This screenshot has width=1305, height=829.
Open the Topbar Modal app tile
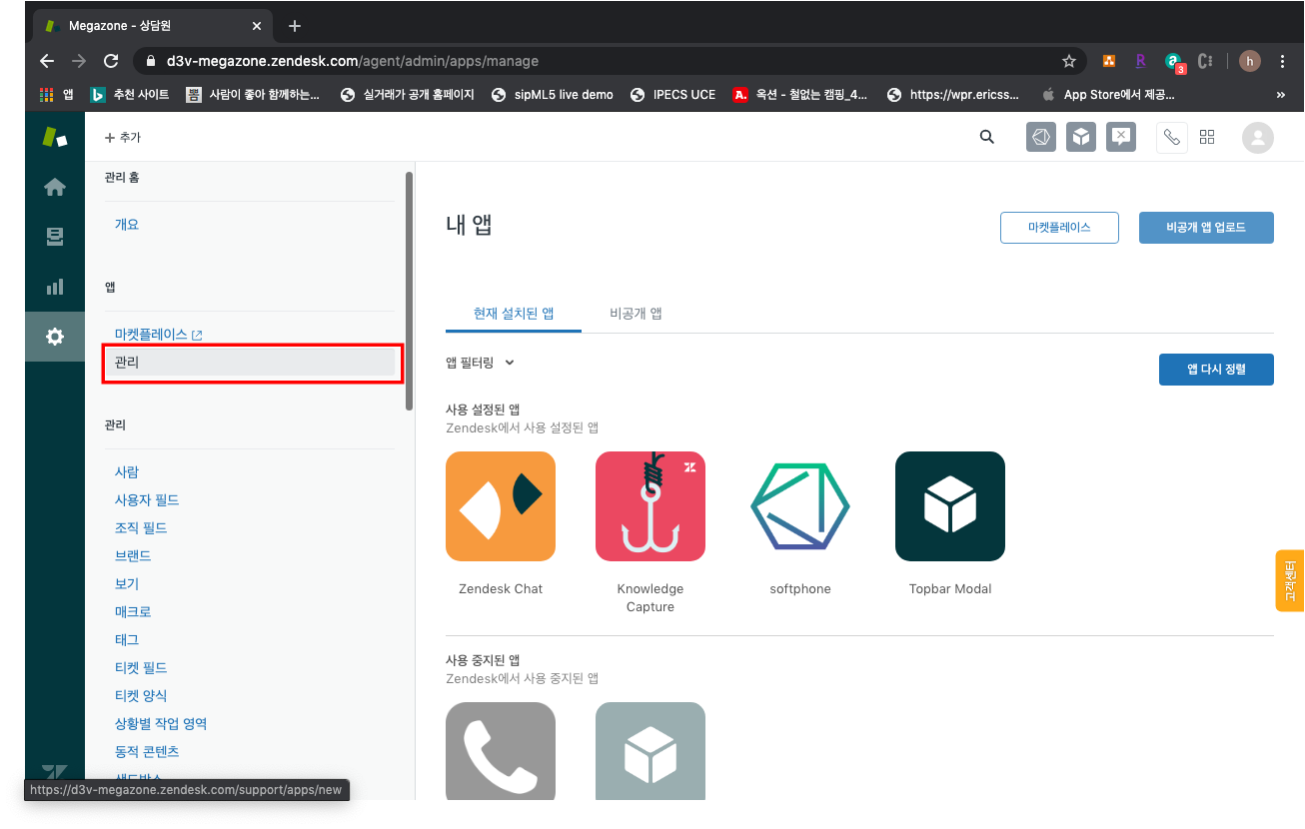click(950, 506)
